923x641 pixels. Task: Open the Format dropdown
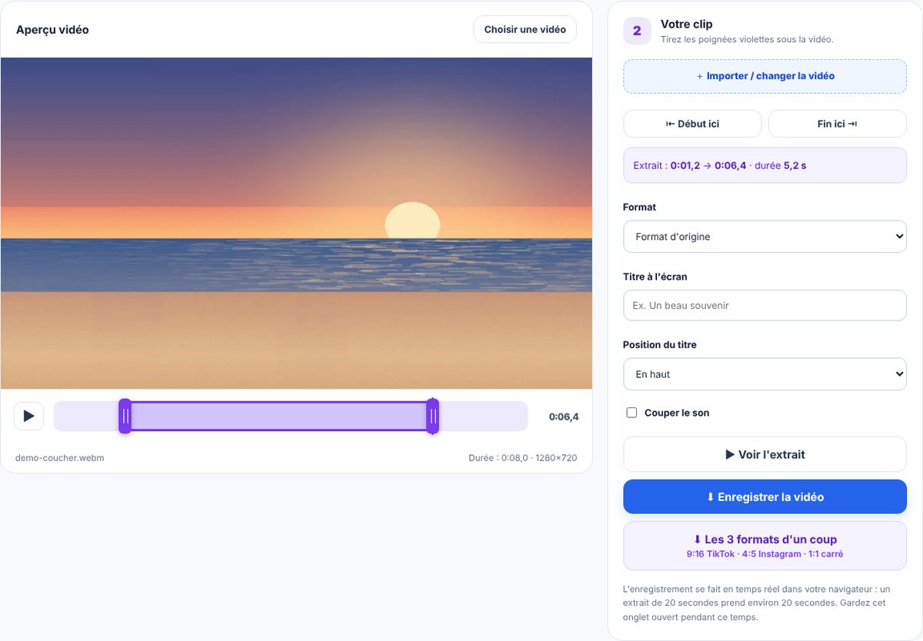tap(765, 237)
